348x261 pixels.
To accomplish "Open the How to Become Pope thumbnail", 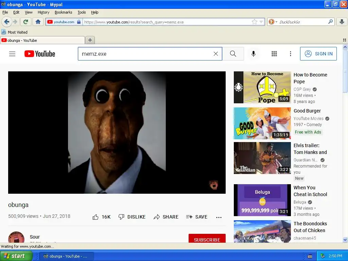I will point(262,87).
